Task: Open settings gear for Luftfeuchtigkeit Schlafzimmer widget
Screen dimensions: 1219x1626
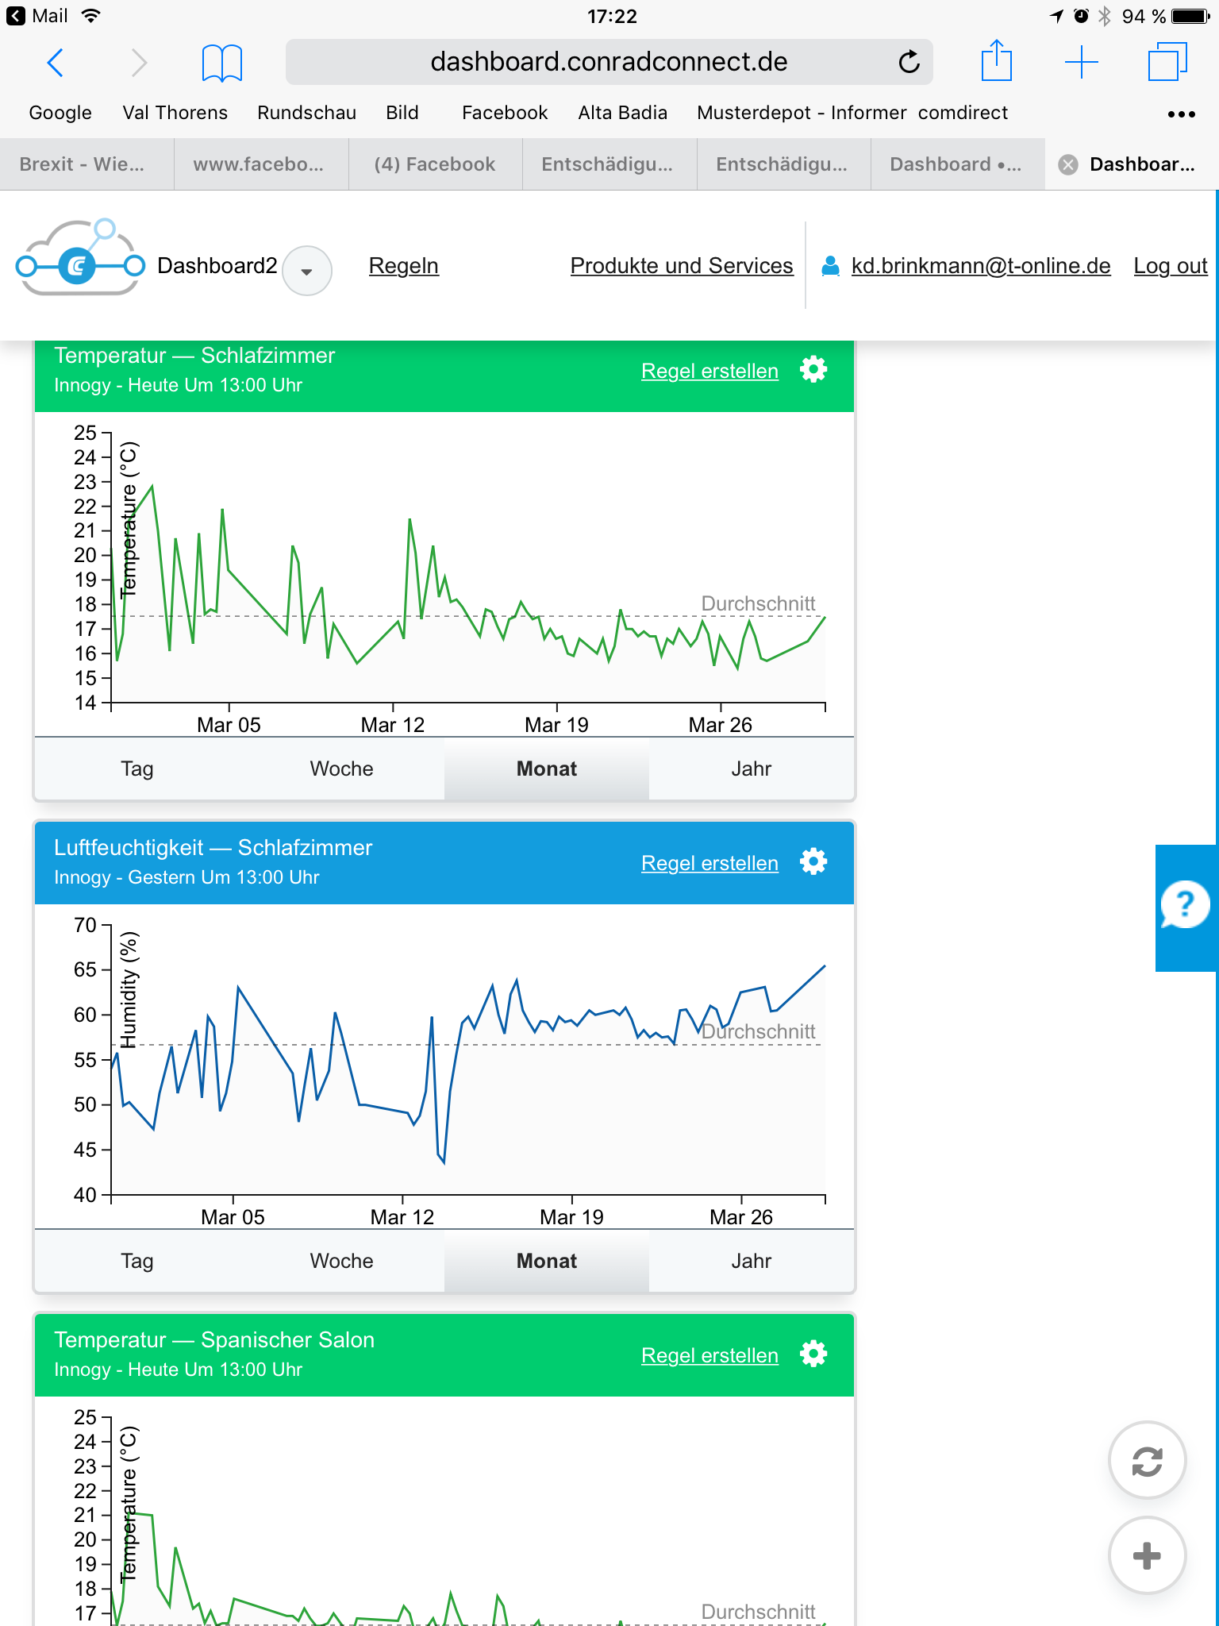Action: click(813, 862)
